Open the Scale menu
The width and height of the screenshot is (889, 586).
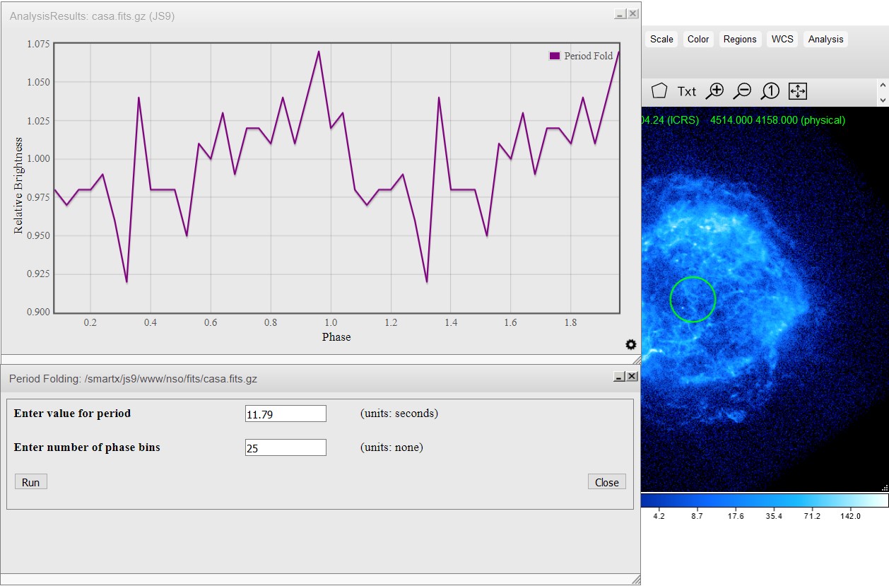click(661, 40)
